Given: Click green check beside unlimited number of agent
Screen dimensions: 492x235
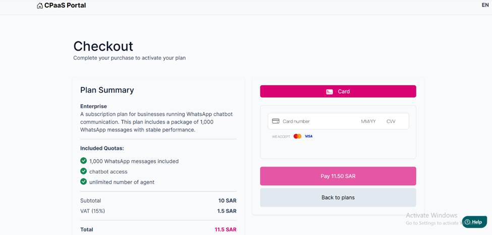Looking at the screenshot, I should coord(84,182).
